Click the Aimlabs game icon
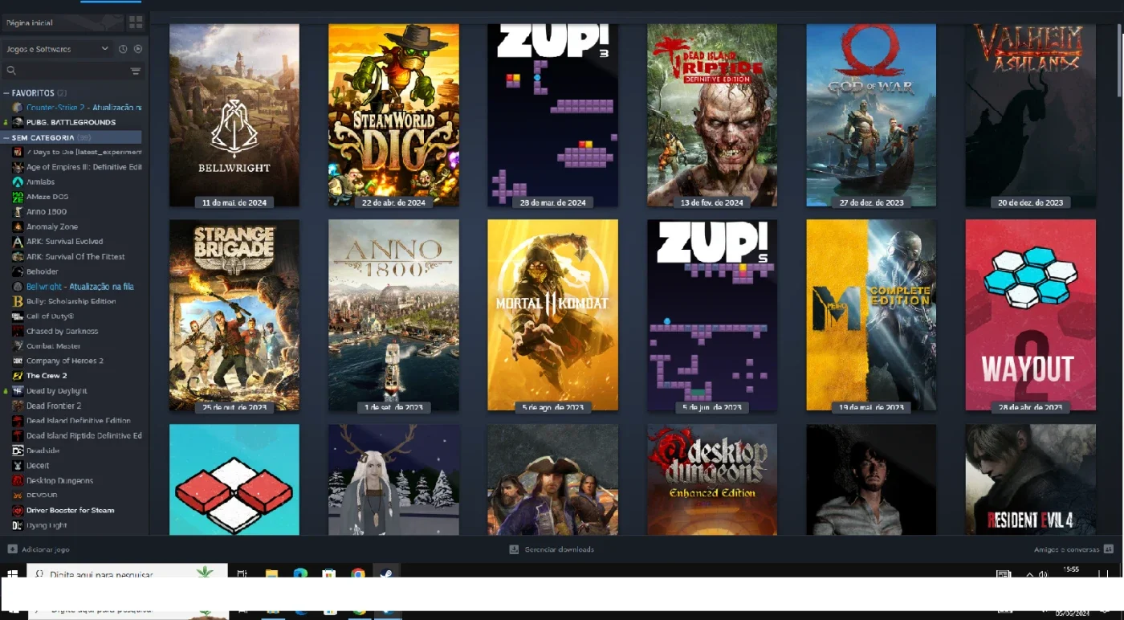Viewport: 1124px width, 620px height. (18, 182)
